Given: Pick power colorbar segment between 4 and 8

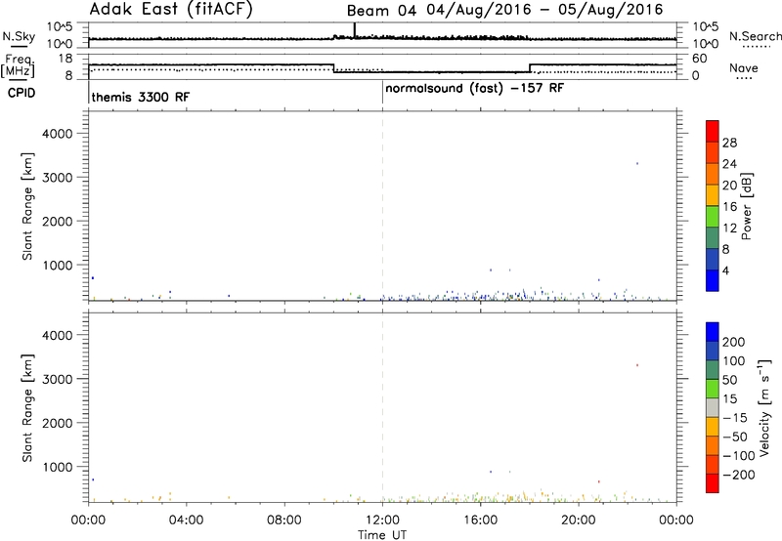Looking at the screenshot, I should [713, 259].
